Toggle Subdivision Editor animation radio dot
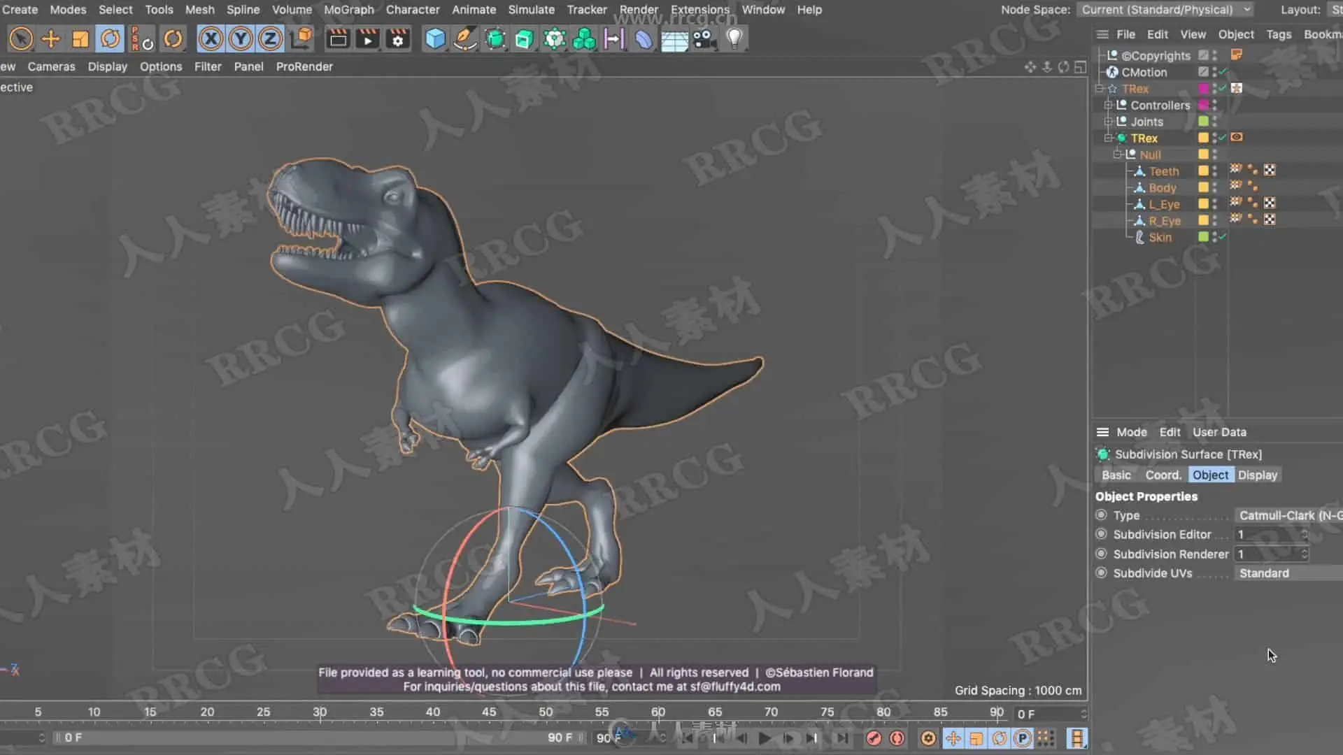 (x=1102, y=534)
